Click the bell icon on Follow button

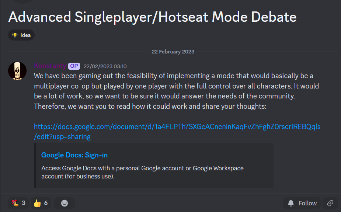tap(291, 203)
